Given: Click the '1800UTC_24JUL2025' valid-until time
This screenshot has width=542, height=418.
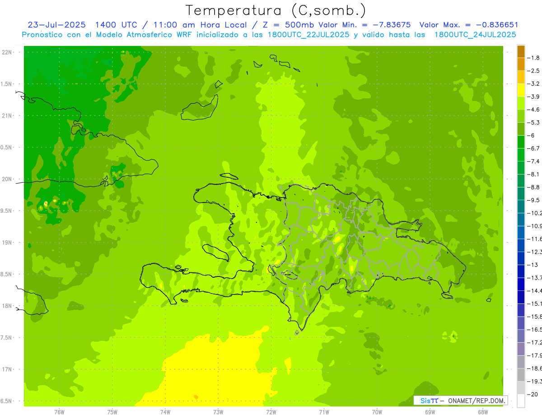Looking at the screenshot, I should tap(475, 34).
